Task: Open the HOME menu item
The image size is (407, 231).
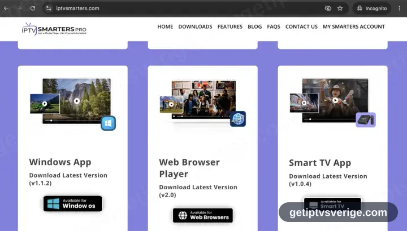Action: pos(165,26)
